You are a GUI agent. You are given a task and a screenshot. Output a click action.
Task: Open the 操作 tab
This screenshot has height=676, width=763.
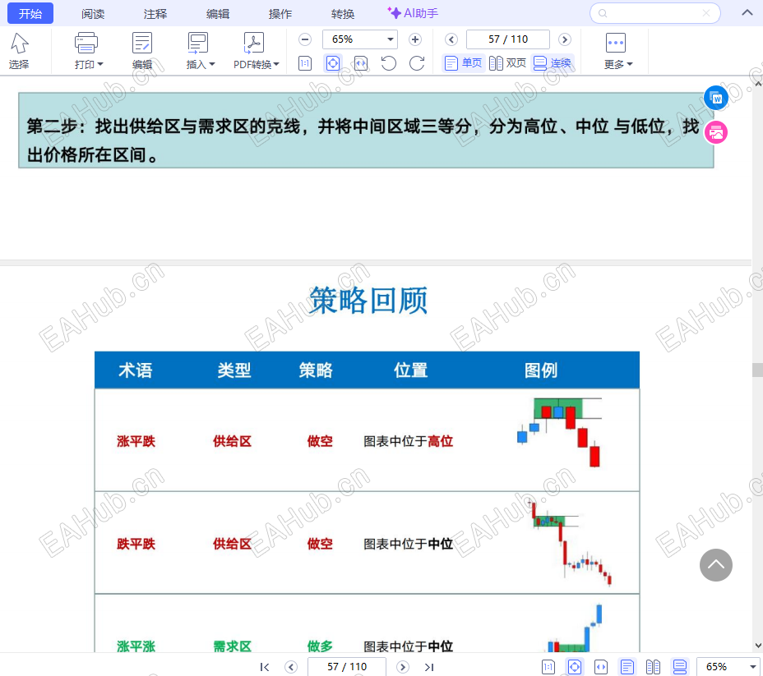pyautogui.click(x=280, y=14)
